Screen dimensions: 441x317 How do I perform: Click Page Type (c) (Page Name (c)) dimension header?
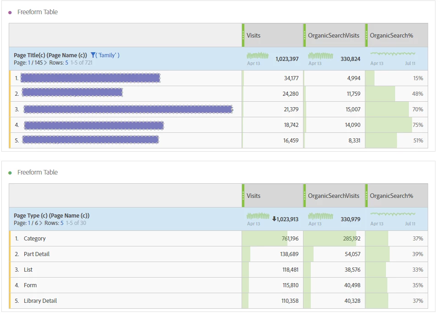click(51, 216)
